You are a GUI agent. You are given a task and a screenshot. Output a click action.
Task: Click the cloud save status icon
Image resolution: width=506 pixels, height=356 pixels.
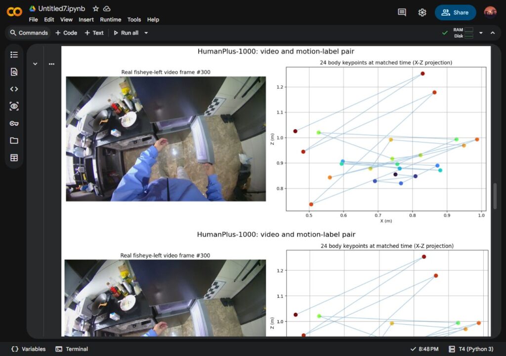[107, 9]
